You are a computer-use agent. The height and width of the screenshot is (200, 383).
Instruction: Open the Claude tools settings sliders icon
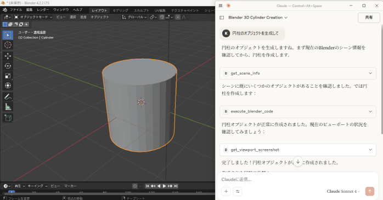click(238, 191)
